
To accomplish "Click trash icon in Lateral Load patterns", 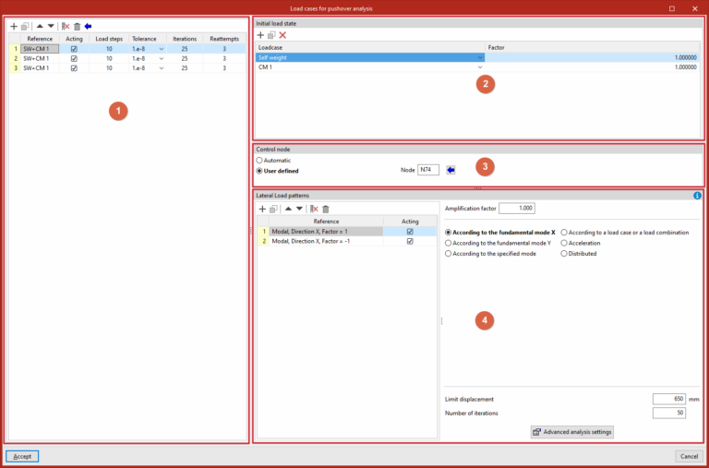I will (x=326, y=209).
